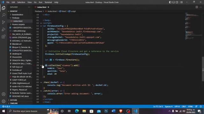Click the Firebase breadcrumb segment

click(38, 11)
